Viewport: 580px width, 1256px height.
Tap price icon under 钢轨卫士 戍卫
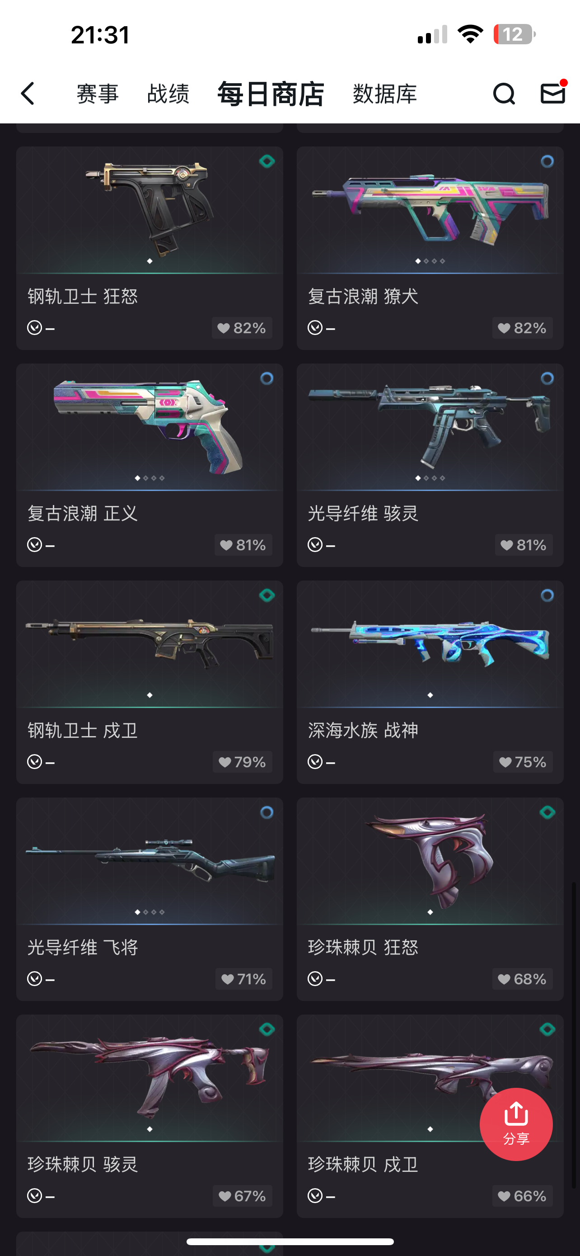pyautogui.click(x=35, y=761)
